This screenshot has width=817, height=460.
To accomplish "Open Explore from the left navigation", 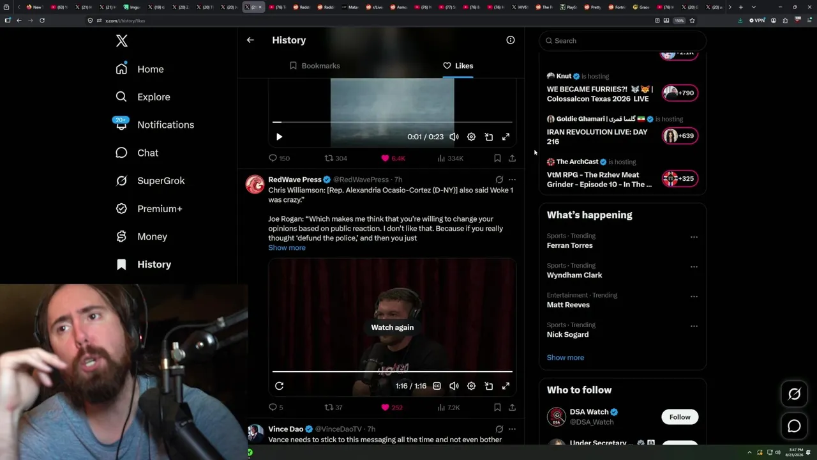I will click(143, 97).
